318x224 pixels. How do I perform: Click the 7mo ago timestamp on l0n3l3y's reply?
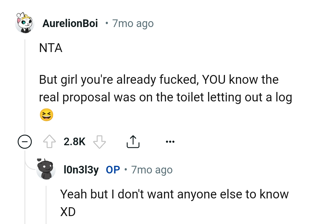(x=151, y=170)
